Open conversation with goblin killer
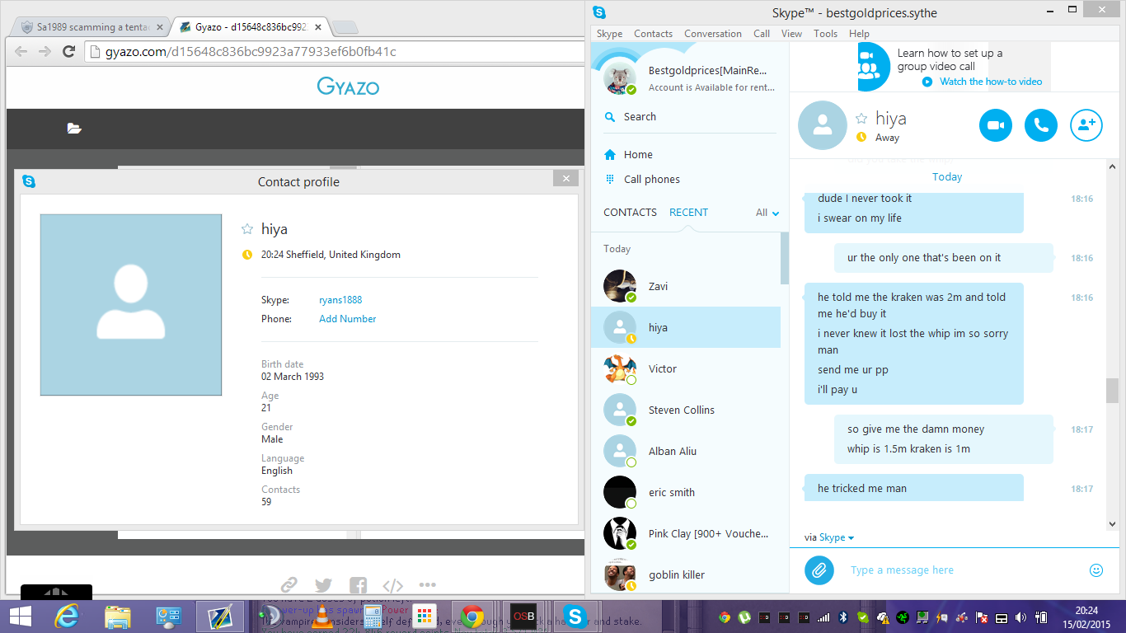1126x633 pixels. click(x=686, y=573)
